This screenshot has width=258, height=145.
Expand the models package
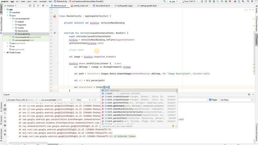(x=13, y=28)
